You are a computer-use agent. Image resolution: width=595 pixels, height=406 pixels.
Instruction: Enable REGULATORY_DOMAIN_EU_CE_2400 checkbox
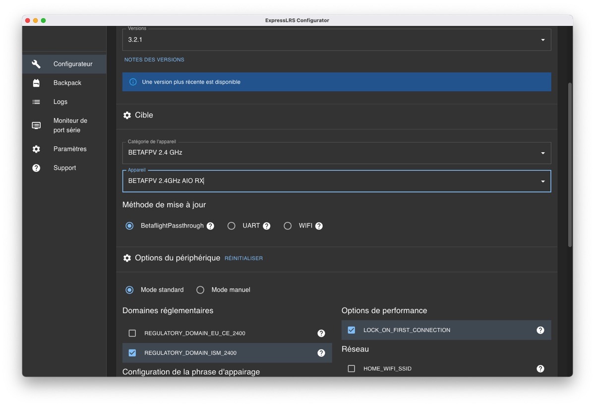tap(132, 333)
